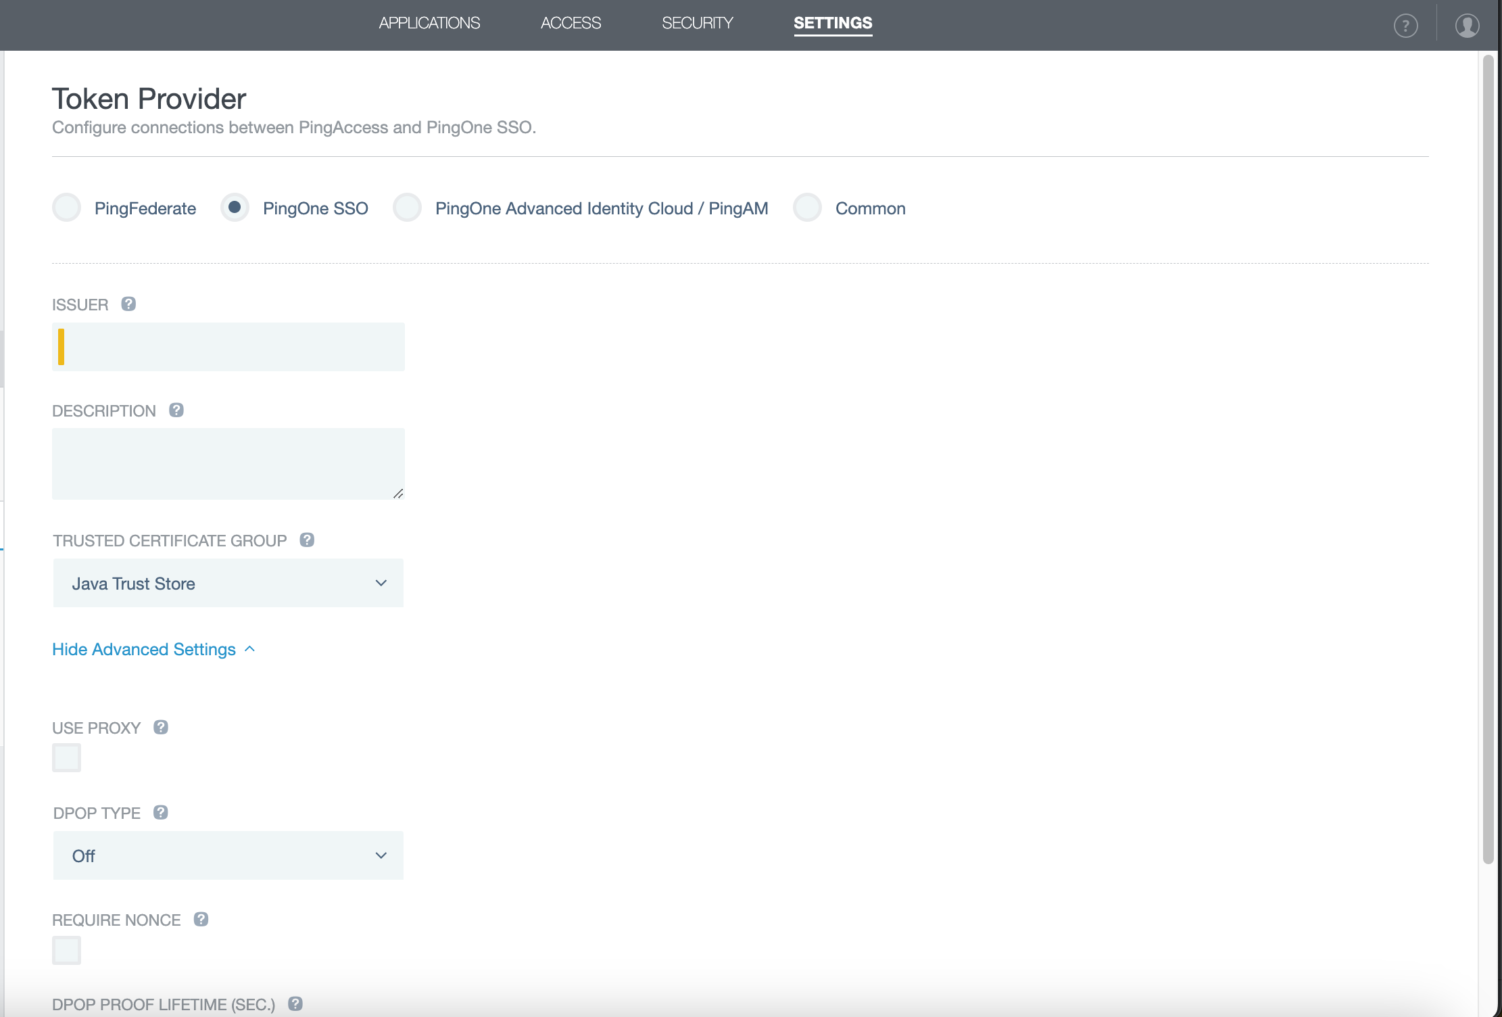1502x1017 pixels.
Task: Open the Trusted Certificate Group dropdown
Action: (228, 583)
